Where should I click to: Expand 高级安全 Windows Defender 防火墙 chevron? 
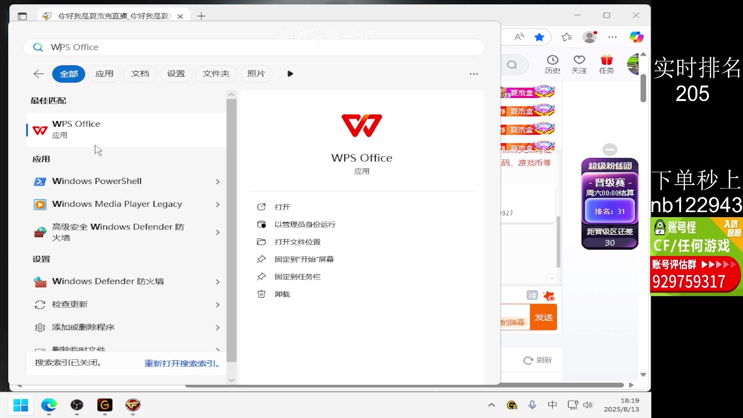tap(218, 232)
